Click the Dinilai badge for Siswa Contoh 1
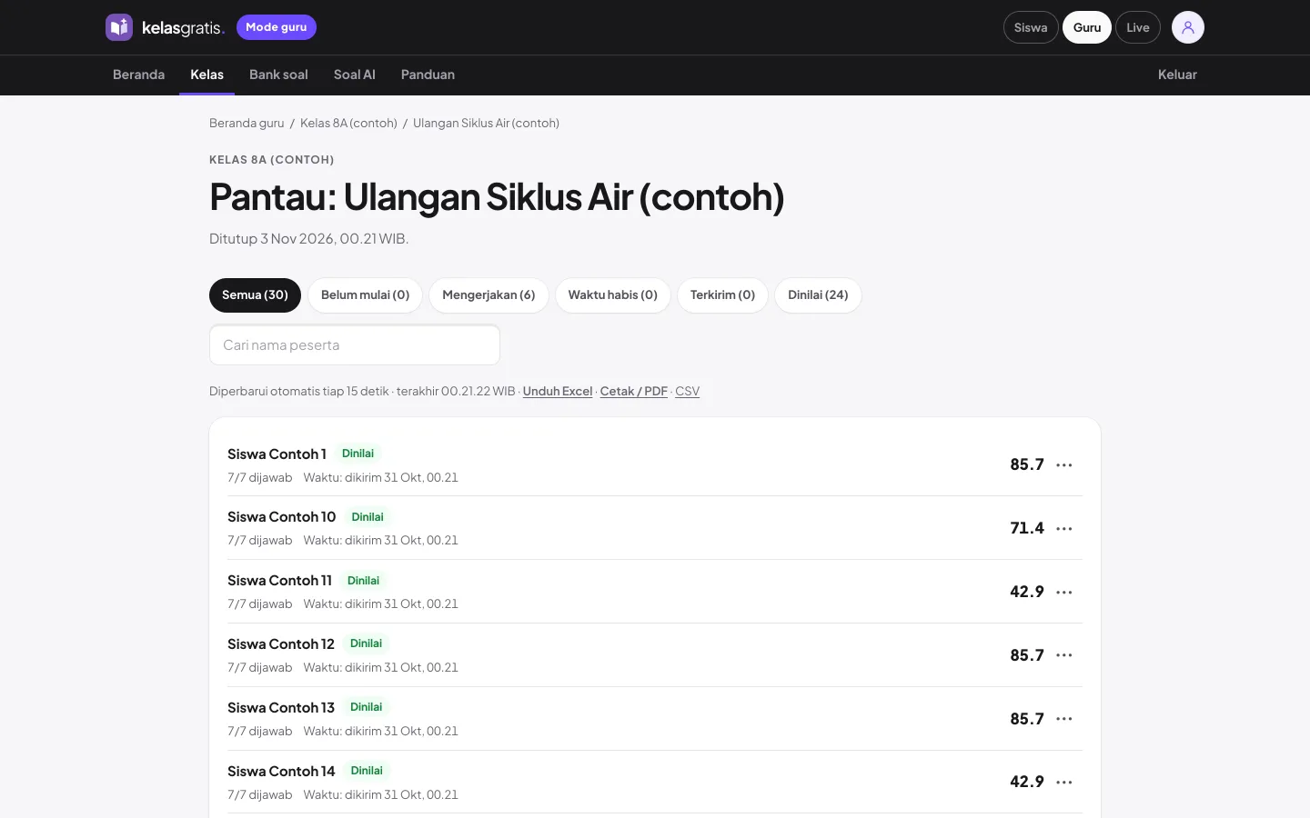The width and height of the screenshot is (1310, 818). 358,454
